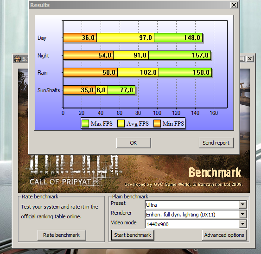Click the Rain max FPS 158,0 bar
Image resolution: width=261 pixels, height=254 pixels.
tap(185, 72)
